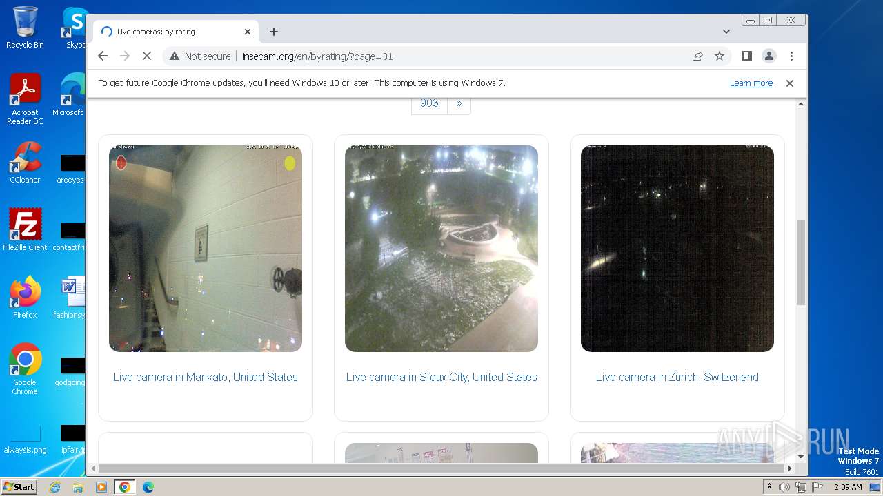The image size is (883, 496).
Task: Open Windows Media Player from taskbar
Action: [x=101, y=487]
